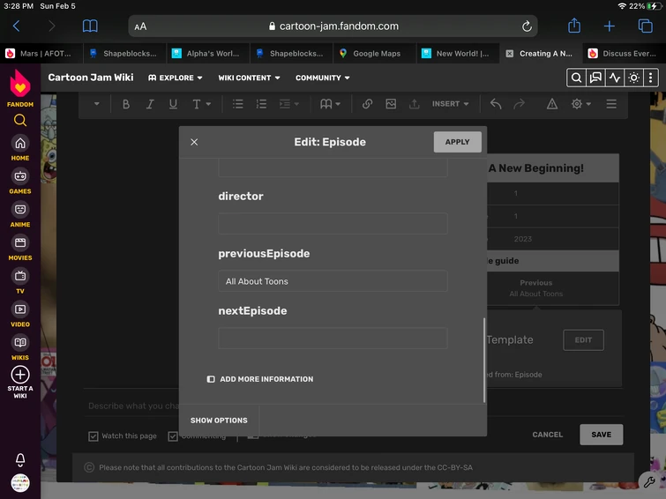Close the Edit: Episode dialog
The width and height of the screenshot is (666, 499).
[x=194, y=142]
